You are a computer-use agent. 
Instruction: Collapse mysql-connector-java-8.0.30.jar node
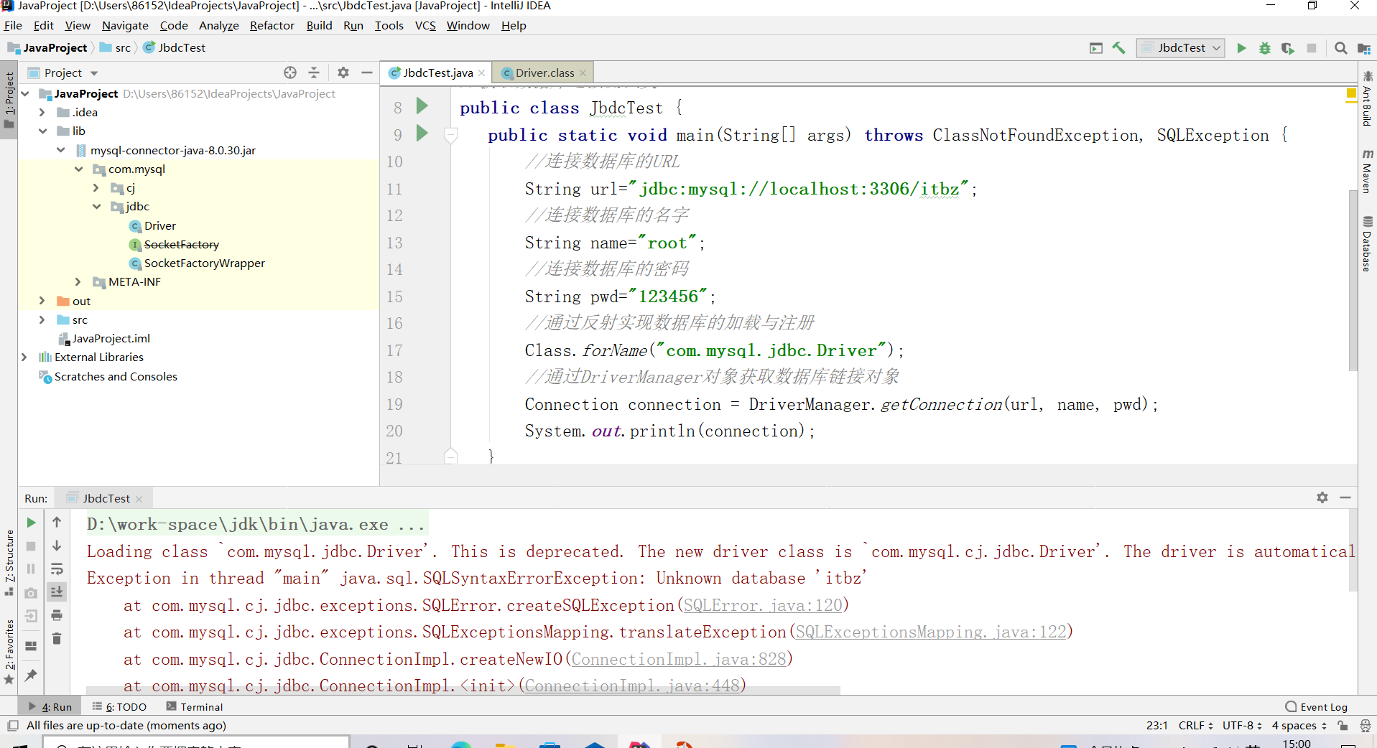click(x=61, y=150)
